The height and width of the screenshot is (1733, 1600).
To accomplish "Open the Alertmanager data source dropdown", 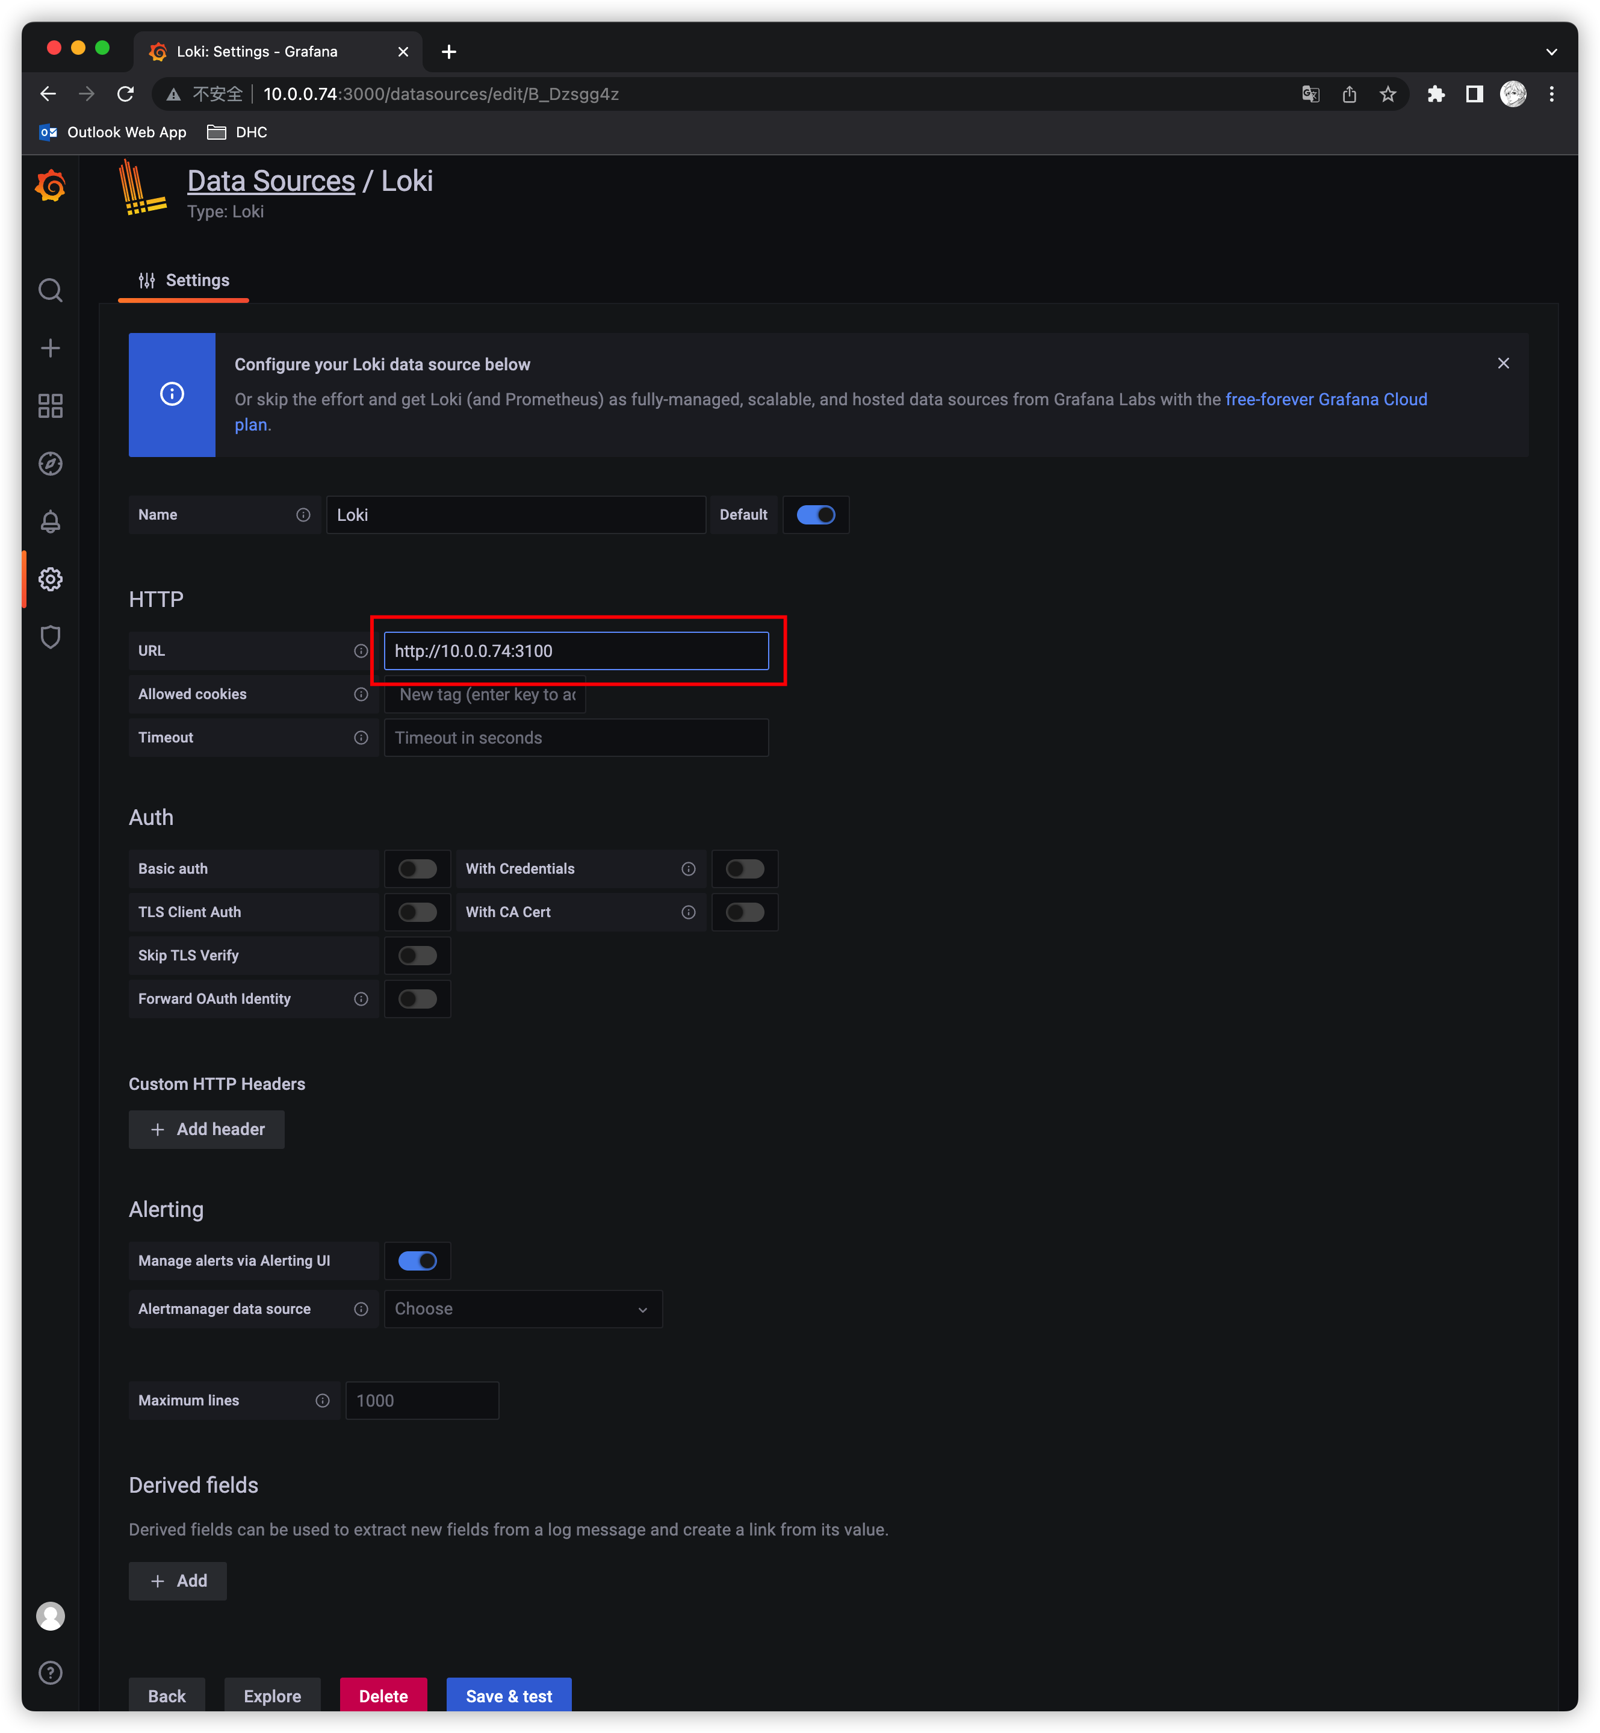I will coord(523,1308).
